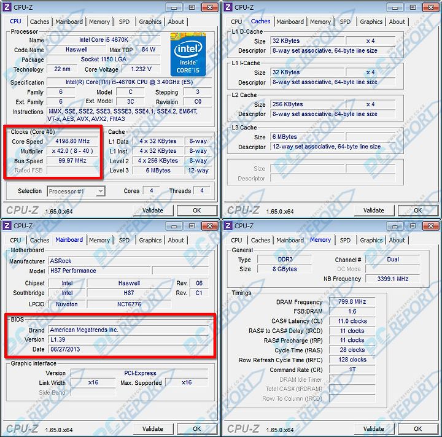Click the Technology value 22 nm

click(x=62, y=69)
